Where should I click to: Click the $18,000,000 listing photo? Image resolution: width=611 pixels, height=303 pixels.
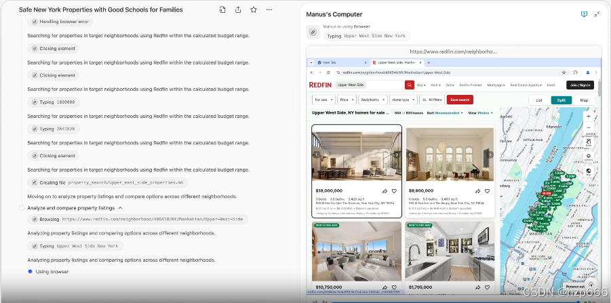pos(356,154)
